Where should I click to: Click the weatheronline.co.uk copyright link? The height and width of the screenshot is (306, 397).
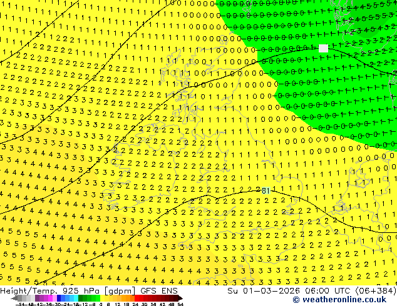[x=339, y=299]
